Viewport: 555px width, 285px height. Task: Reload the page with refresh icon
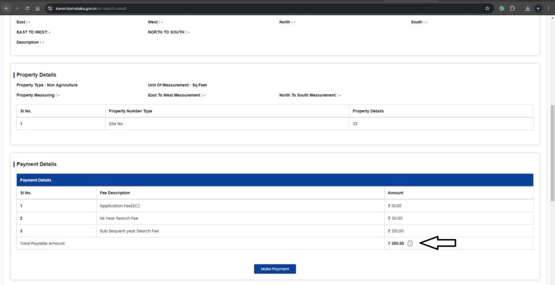(27, 9)
